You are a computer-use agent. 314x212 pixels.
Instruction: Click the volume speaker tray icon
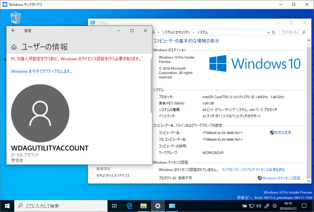pyautogui.click(x=258, y=206)
